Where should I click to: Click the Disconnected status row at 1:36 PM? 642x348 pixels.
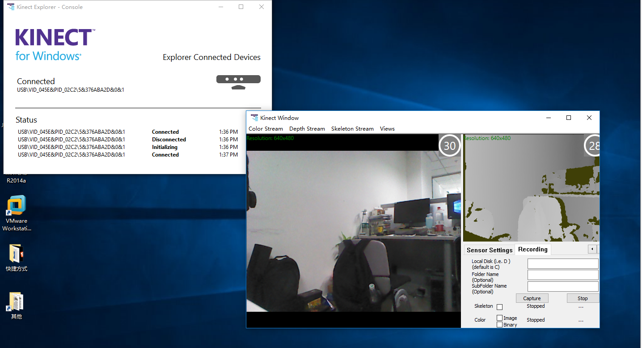(x=128, y=140)
